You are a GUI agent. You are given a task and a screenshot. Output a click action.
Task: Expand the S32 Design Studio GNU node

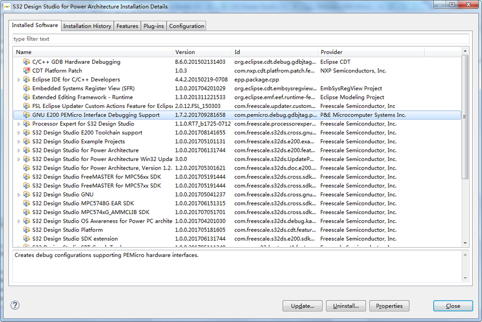pyautogui.click(x=19, y=195)
